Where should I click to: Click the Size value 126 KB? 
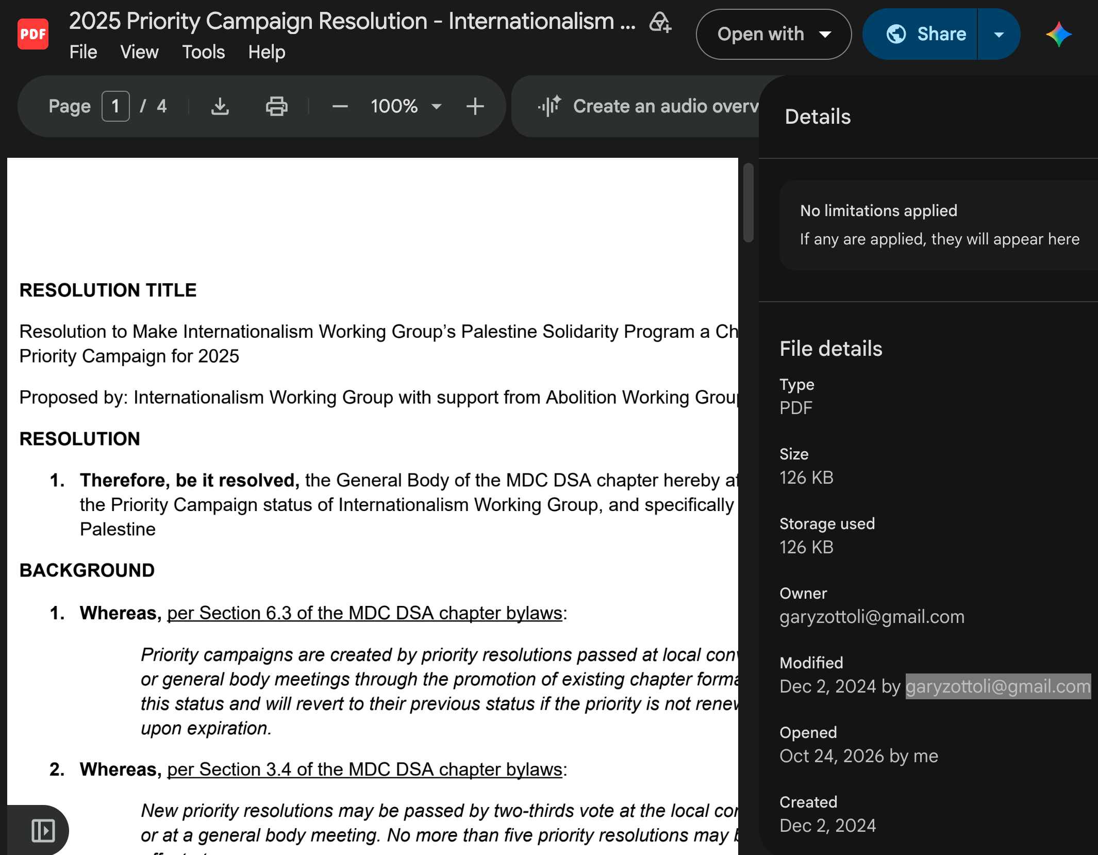[806, 478]
